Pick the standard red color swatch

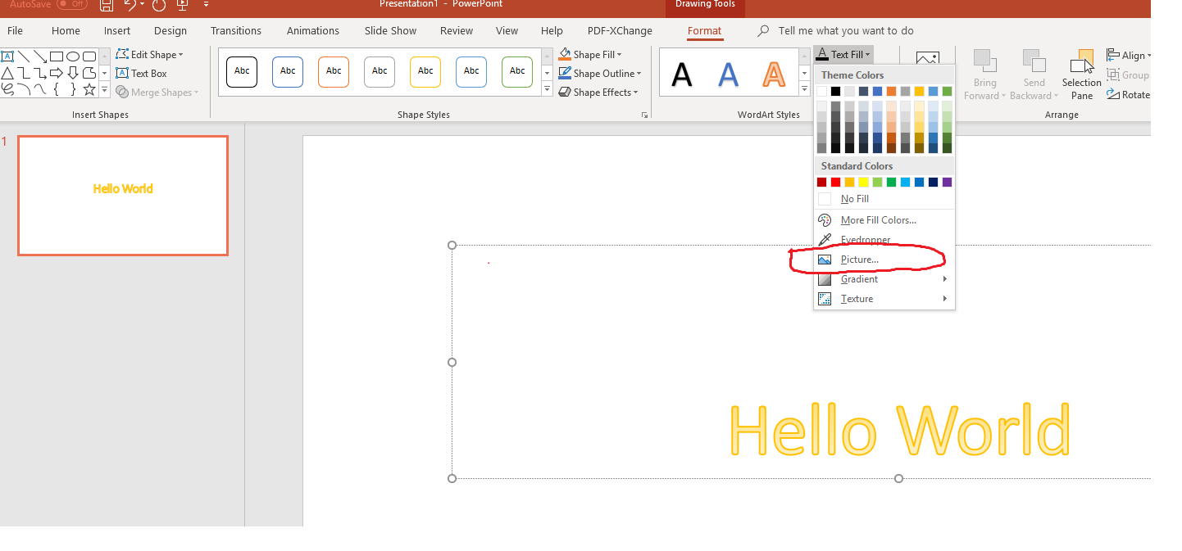(836, 182)
